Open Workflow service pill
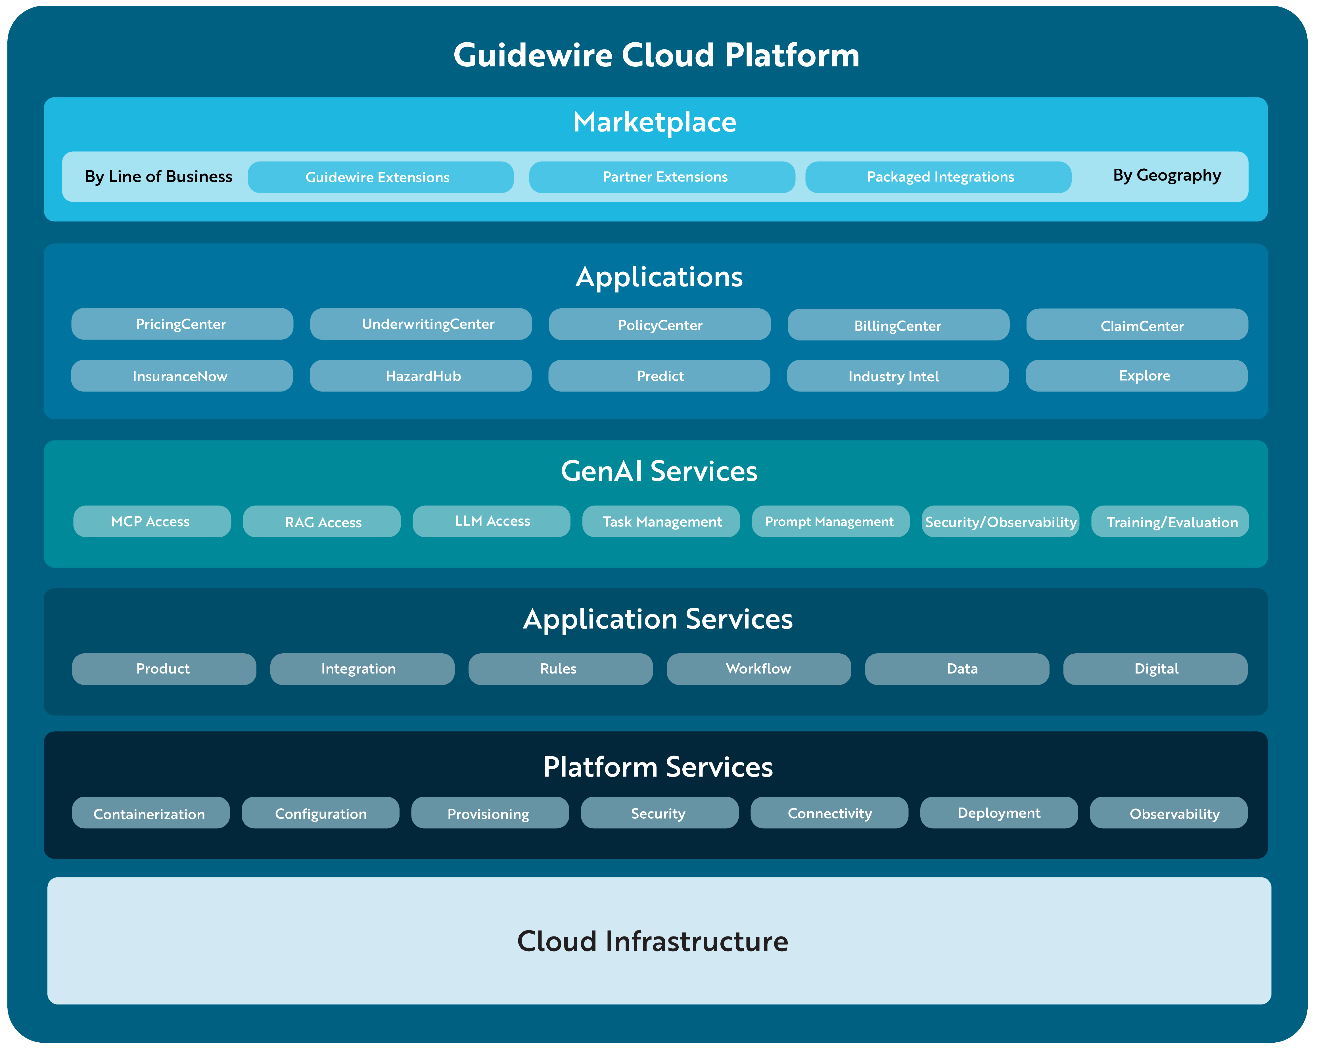Viewport: 1319px width, 1054px height. [x=759, y=669]
